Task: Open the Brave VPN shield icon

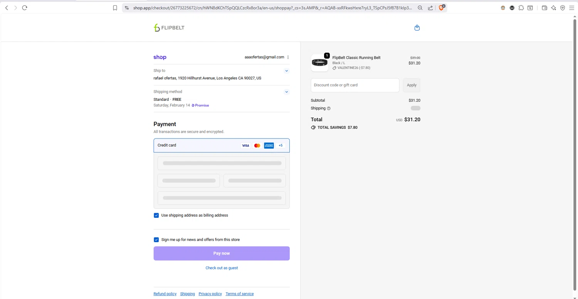Action: [563, 8]
